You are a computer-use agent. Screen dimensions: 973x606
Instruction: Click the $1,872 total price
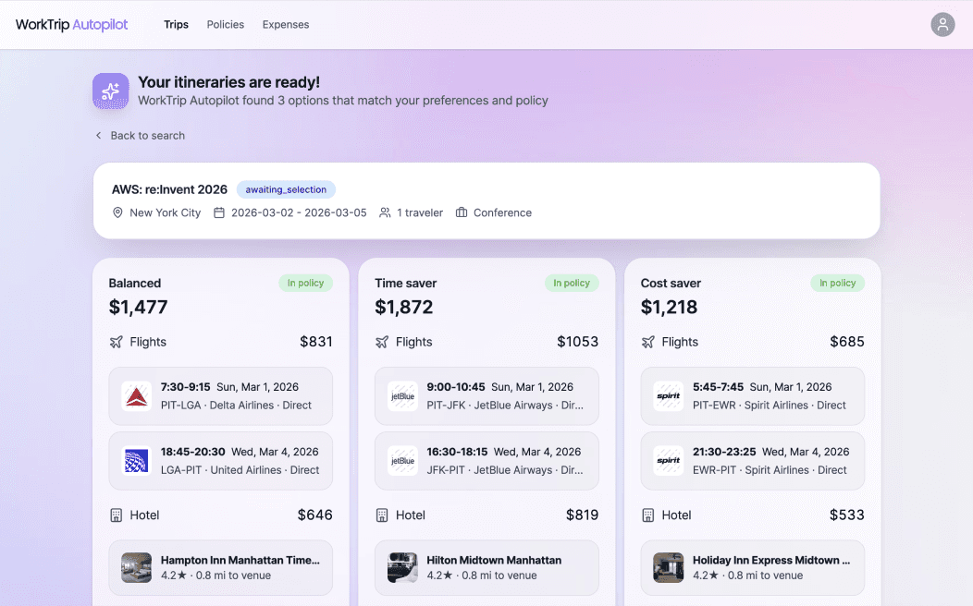tap(404, 308)
